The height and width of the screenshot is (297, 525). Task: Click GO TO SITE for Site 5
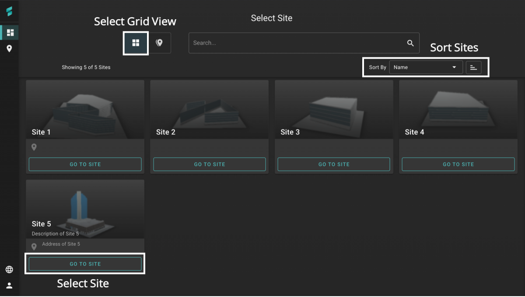tap(85, 264)
